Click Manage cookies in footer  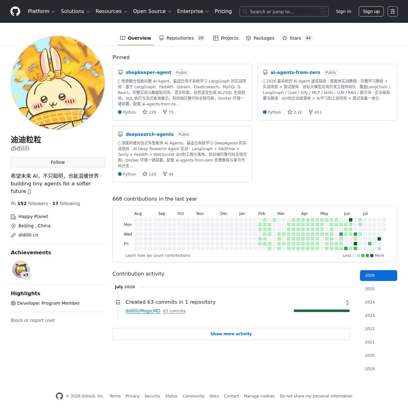coord(259,396)
